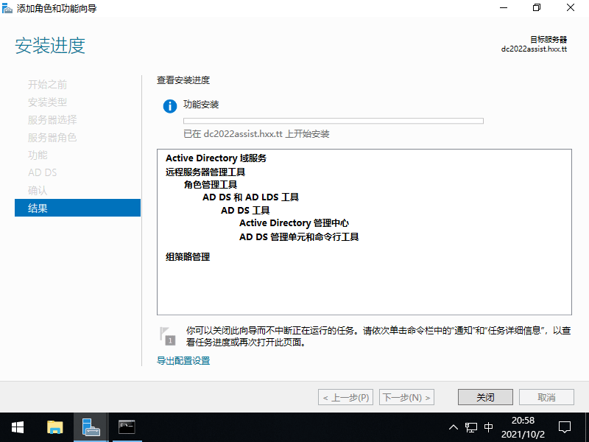This screenshot has height=442, width=589.
Task: Open File Explorer from the taskbar
Action: pyautogui.click(x=54, y=427)
